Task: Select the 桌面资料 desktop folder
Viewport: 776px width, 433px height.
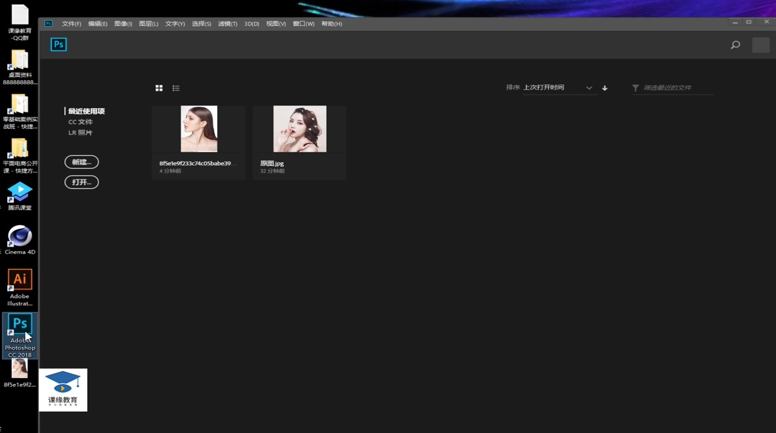Action: pos(20,68)
